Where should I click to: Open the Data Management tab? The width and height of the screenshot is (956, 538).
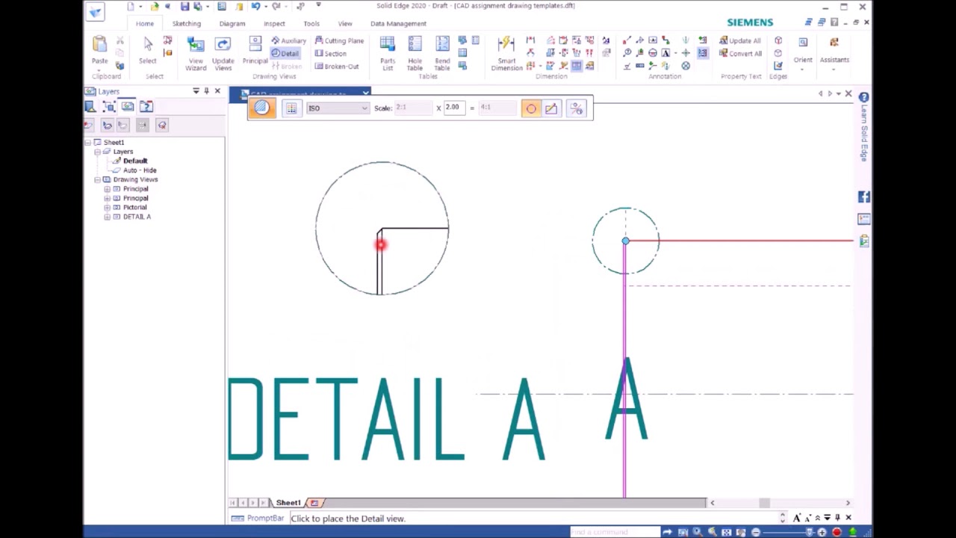[398, 23]
